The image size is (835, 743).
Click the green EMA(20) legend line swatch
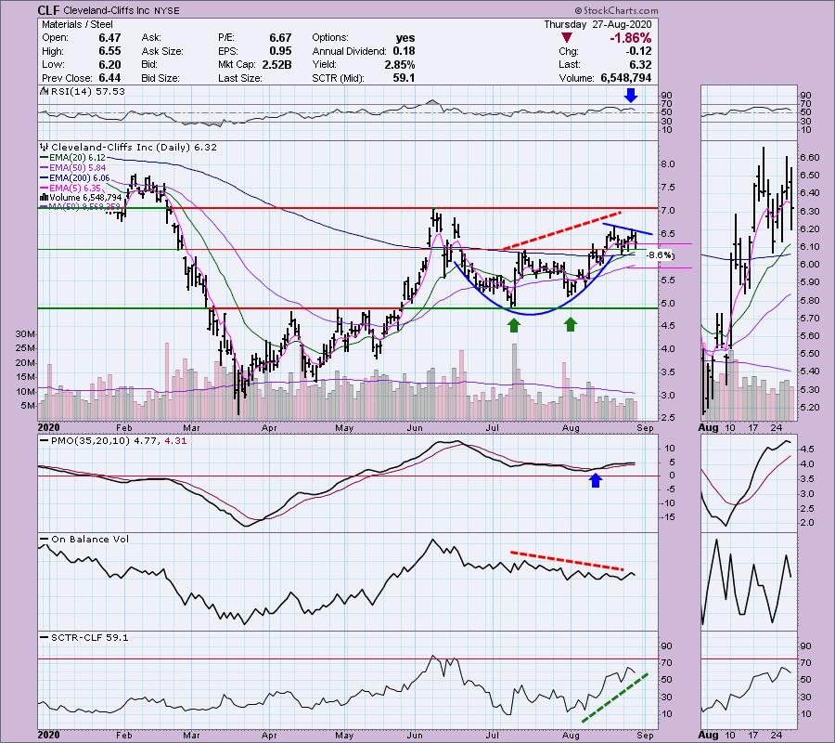(45, 158)
